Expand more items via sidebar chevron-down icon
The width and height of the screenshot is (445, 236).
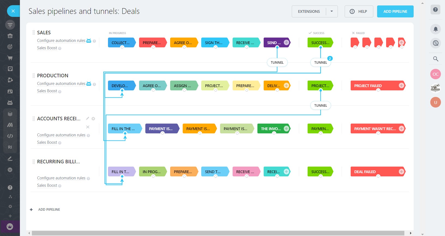point(10,170)
